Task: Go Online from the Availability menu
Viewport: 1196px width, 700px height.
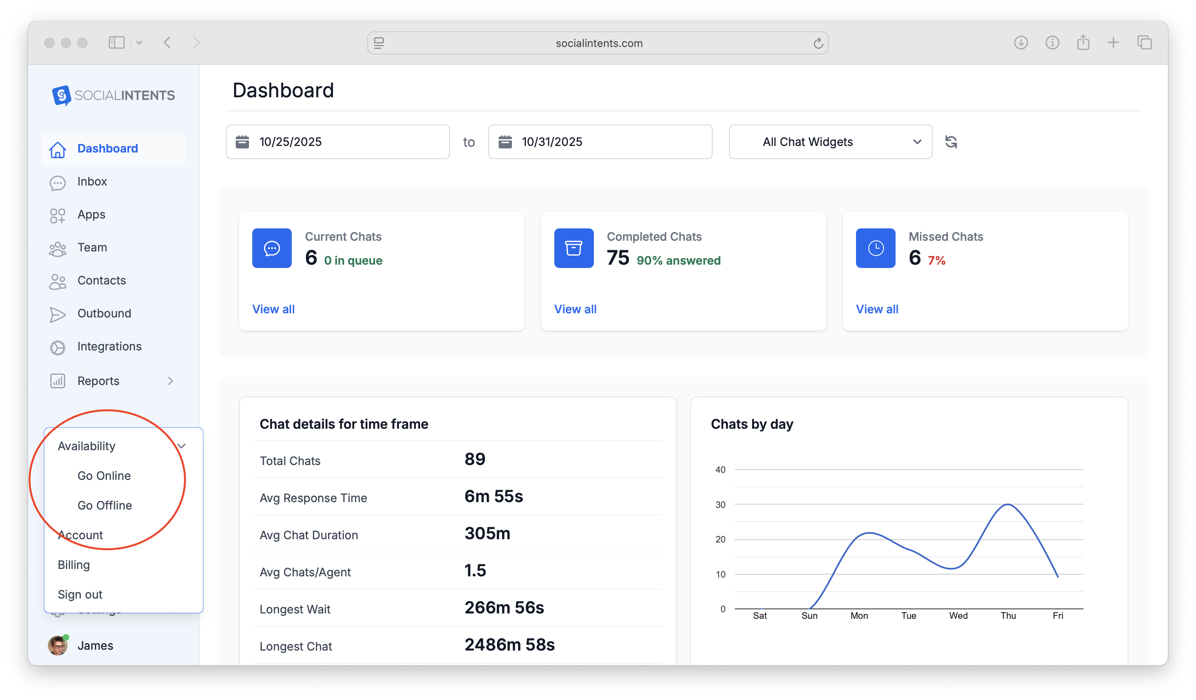Action: tap(104, 475)
